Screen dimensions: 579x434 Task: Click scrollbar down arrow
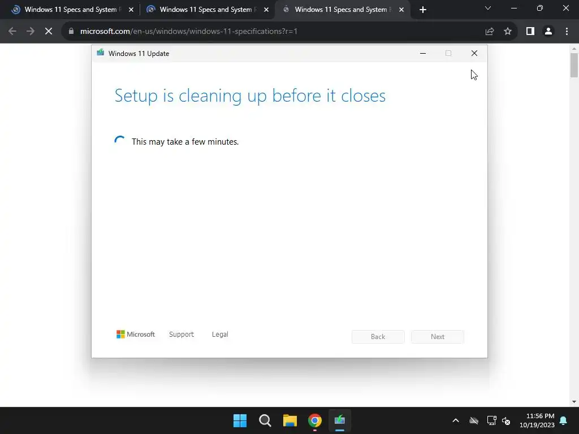[x=574, y=402]
